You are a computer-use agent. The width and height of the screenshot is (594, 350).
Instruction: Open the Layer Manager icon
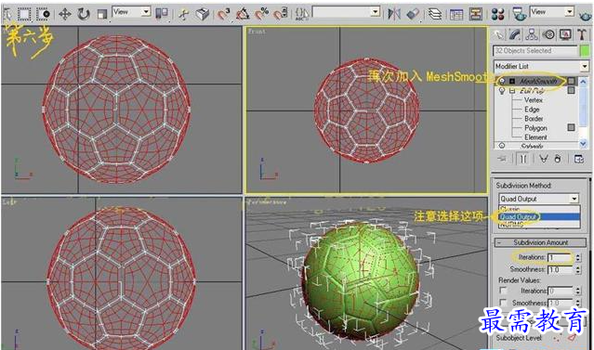[435, 14]
